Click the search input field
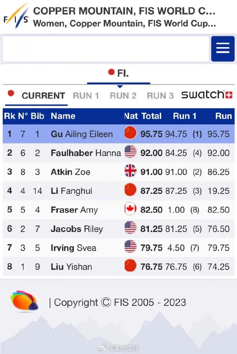Screen dimensions: 237x354 pyautogui.click(x=106, y=49)
